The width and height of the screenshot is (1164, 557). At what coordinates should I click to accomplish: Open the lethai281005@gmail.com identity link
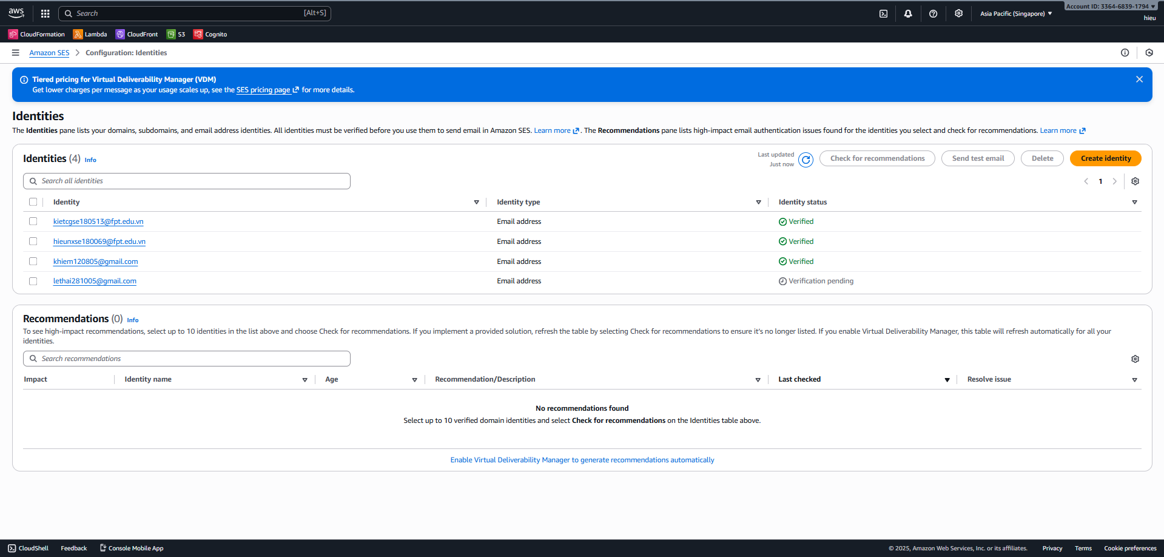point(95,281)
